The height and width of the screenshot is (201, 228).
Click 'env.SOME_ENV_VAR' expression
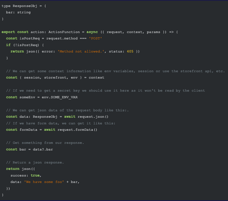[60, 97]
